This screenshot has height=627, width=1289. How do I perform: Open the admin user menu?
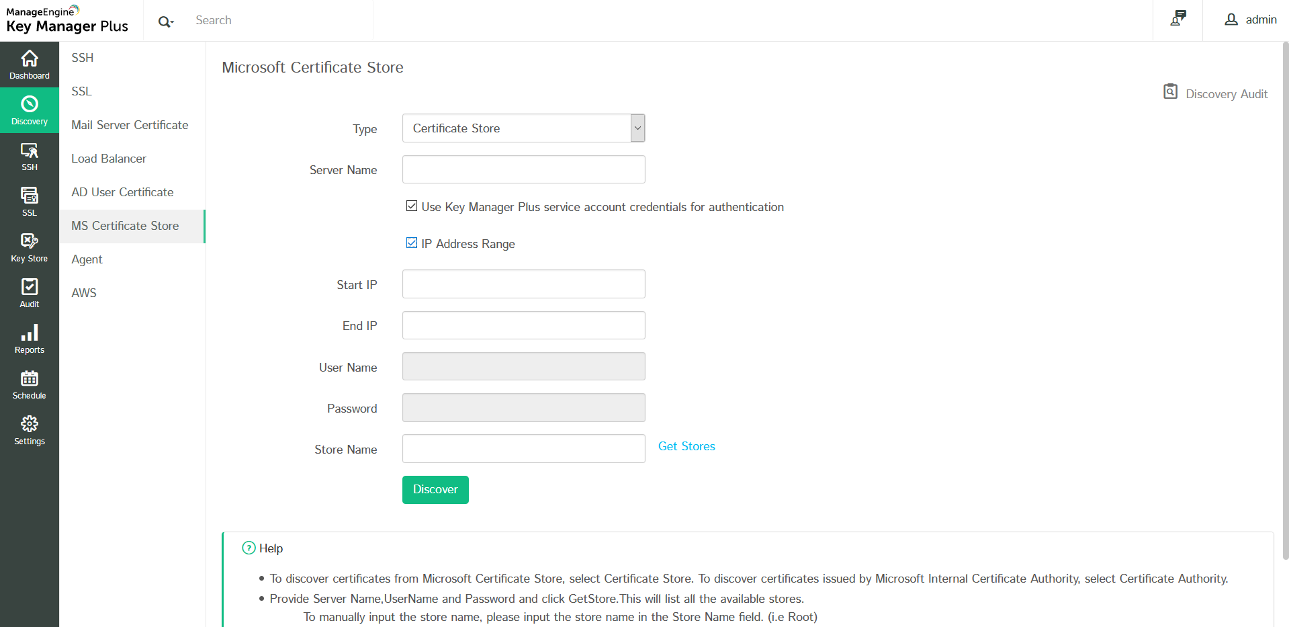1250,19
